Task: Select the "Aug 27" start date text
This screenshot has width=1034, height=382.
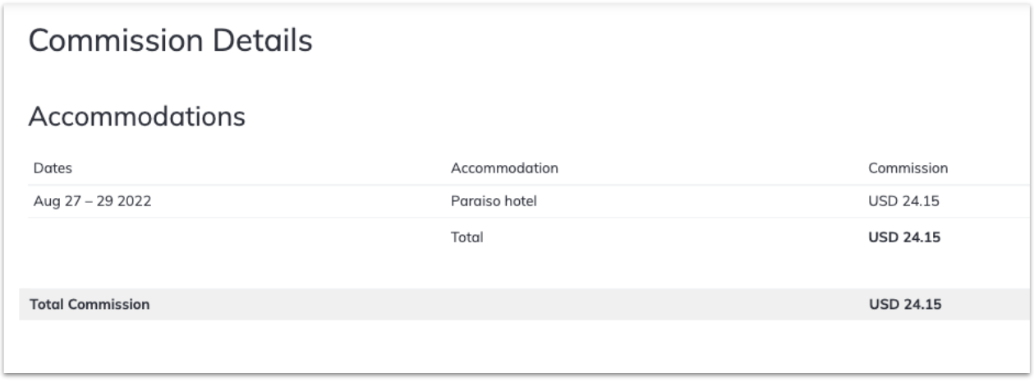Action: click(x=53, y=201)
